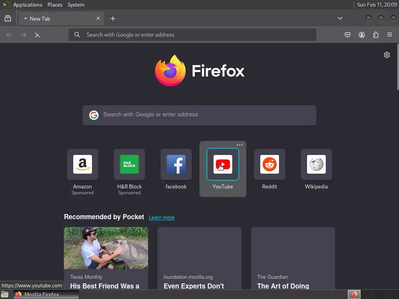Close the New Tab tab
This screenshot has height=299, width=399.
click(x=98, y=18)
